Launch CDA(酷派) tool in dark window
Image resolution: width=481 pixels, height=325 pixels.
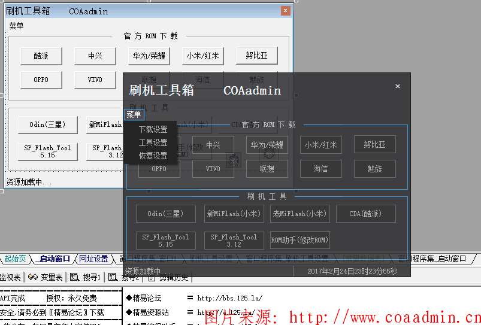pos(366,214)
